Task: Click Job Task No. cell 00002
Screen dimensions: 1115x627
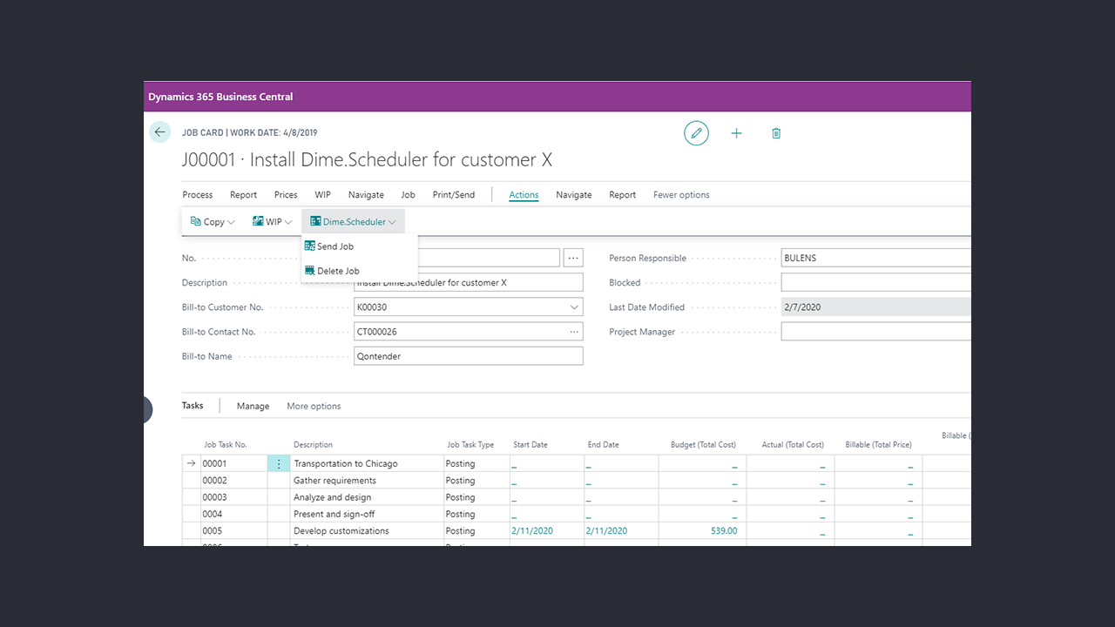Action: click(234, 481)
